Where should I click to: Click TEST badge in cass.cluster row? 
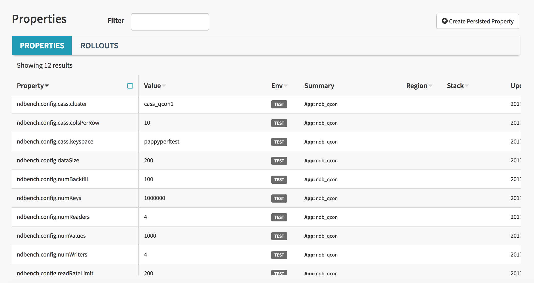[x=279, y=104]
